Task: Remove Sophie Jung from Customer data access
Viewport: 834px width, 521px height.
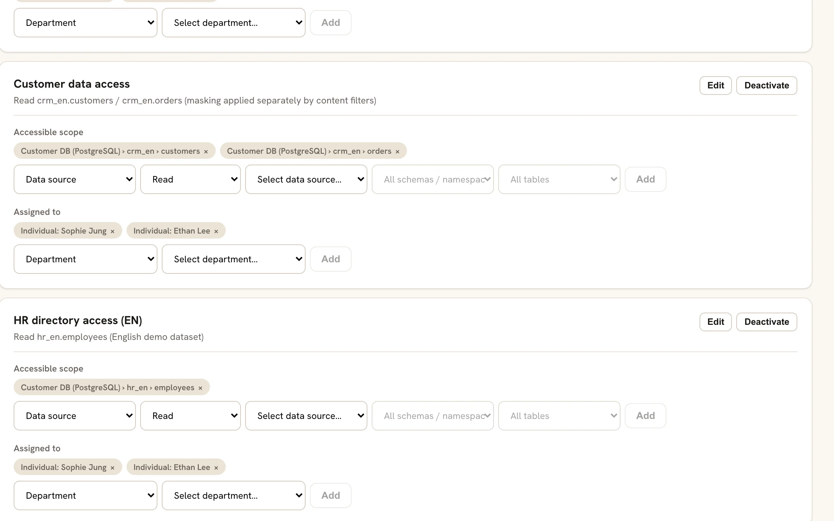Action: tap(113, 231)
